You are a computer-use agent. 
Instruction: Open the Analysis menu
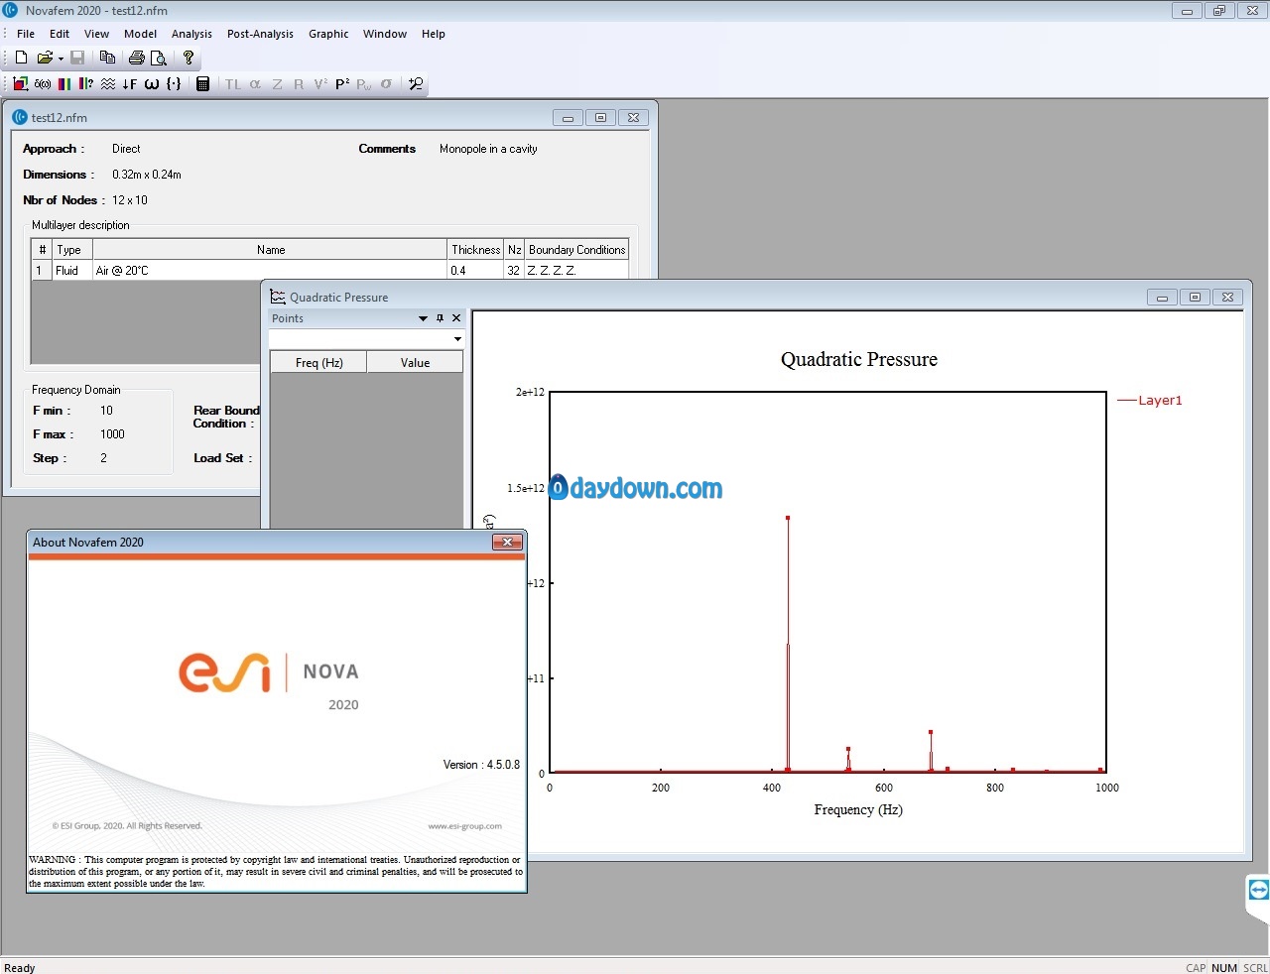[191, 34]
